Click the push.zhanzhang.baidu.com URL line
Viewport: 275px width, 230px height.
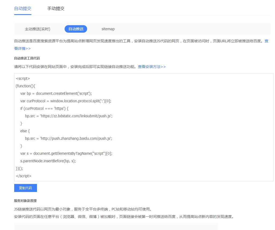click(69, 138)
